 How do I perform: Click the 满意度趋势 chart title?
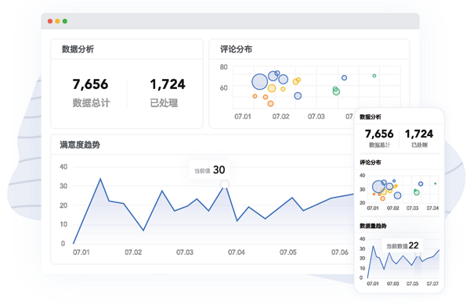tap(80, 145)
